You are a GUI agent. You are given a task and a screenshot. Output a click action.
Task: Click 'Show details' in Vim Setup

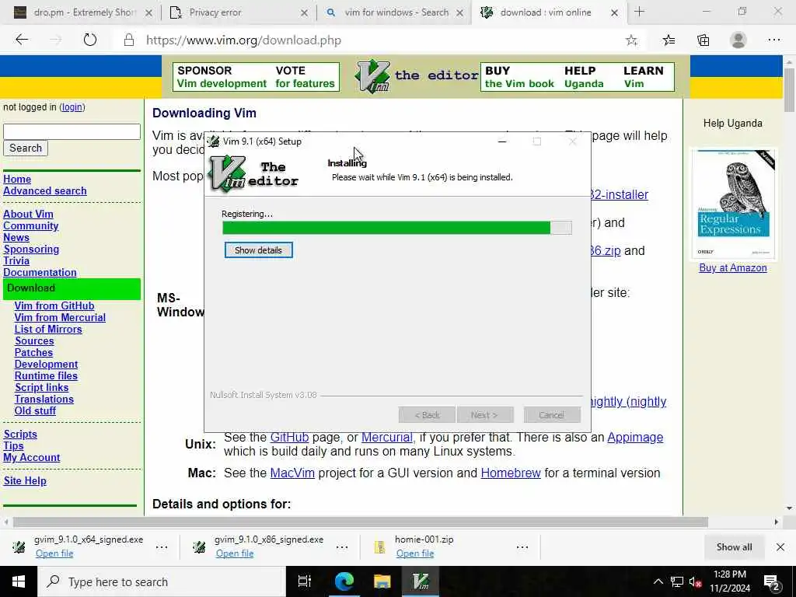pyautogui.click(x=258, y=250)
